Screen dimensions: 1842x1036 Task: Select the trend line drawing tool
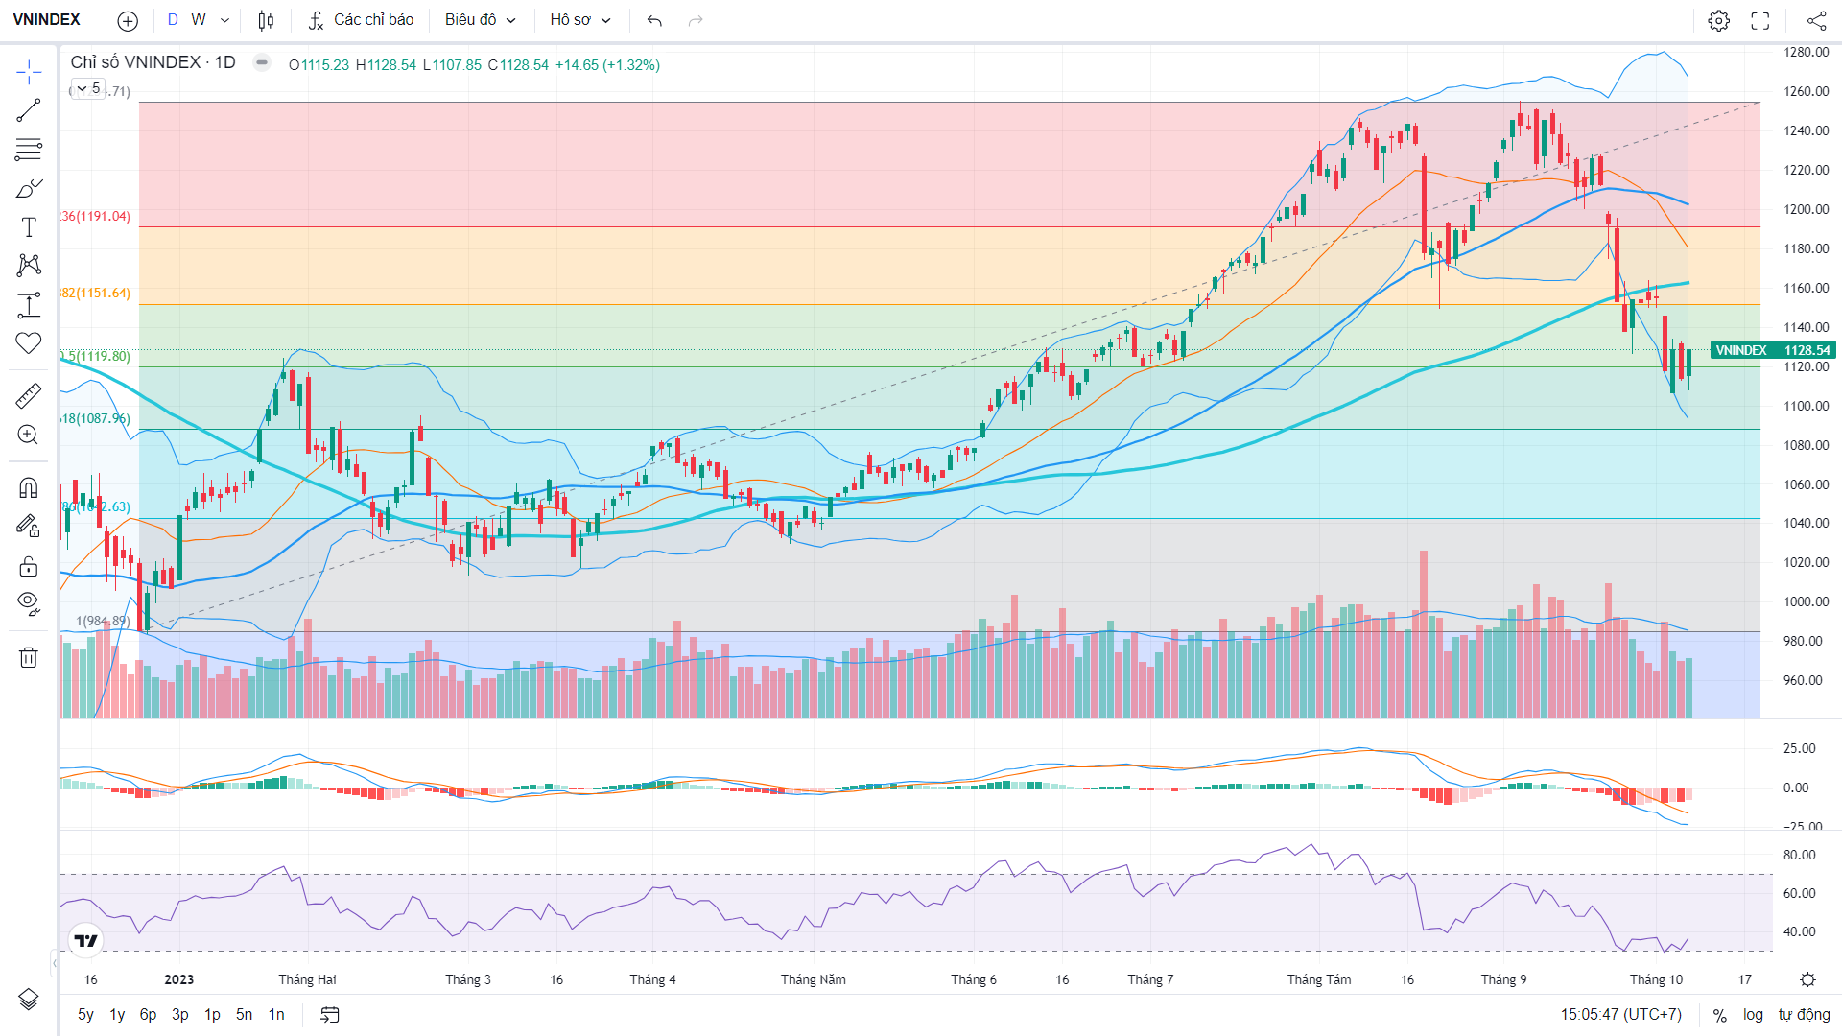tap(29, 110)
